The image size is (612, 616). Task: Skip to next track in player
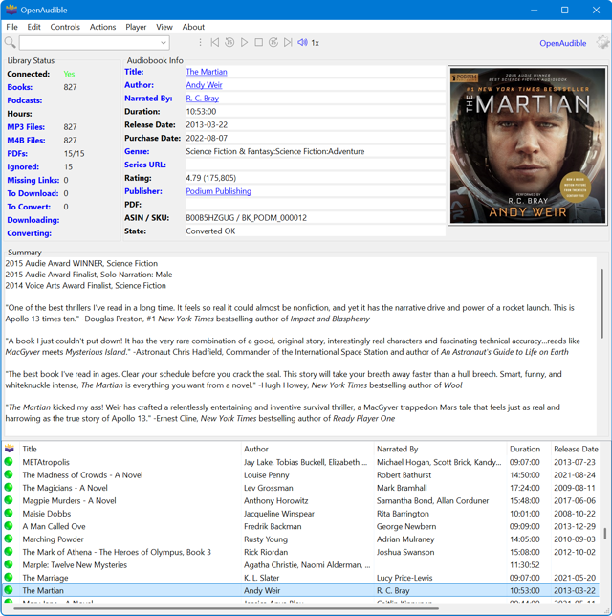pos(288,42)
